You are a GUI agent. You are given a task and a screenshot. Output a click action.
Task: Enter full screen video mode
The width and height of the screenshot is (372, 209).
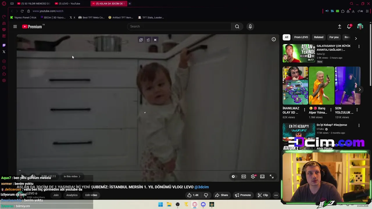(x=271, y=176)
